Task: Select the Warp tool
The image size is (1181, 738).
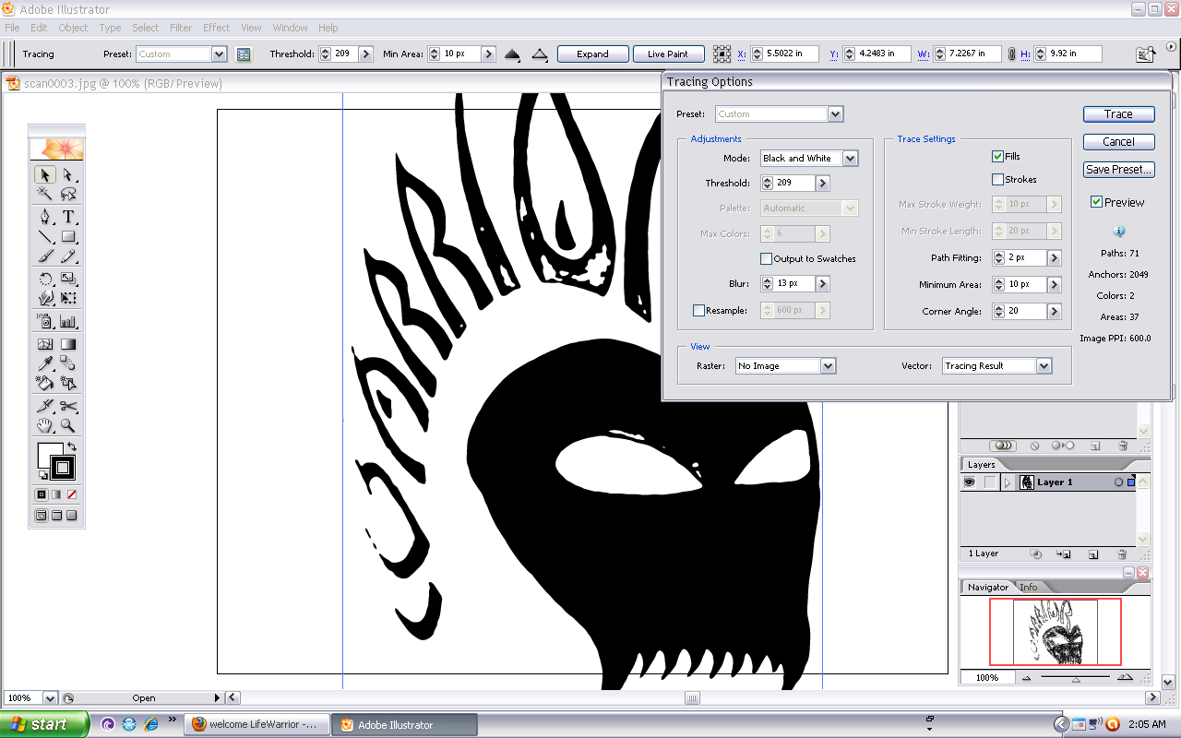Action: click(44, 298)
